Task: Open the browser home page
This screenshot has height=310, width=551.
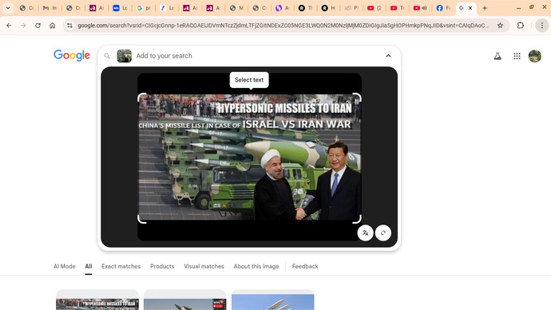Action: point(53,26)
